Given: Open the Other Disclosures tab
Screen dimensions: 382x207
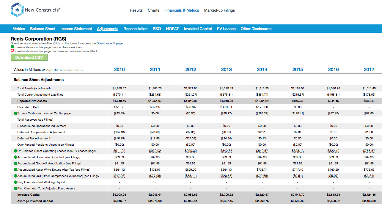Looking at the screenshot, I should click(x=256, y=29).
